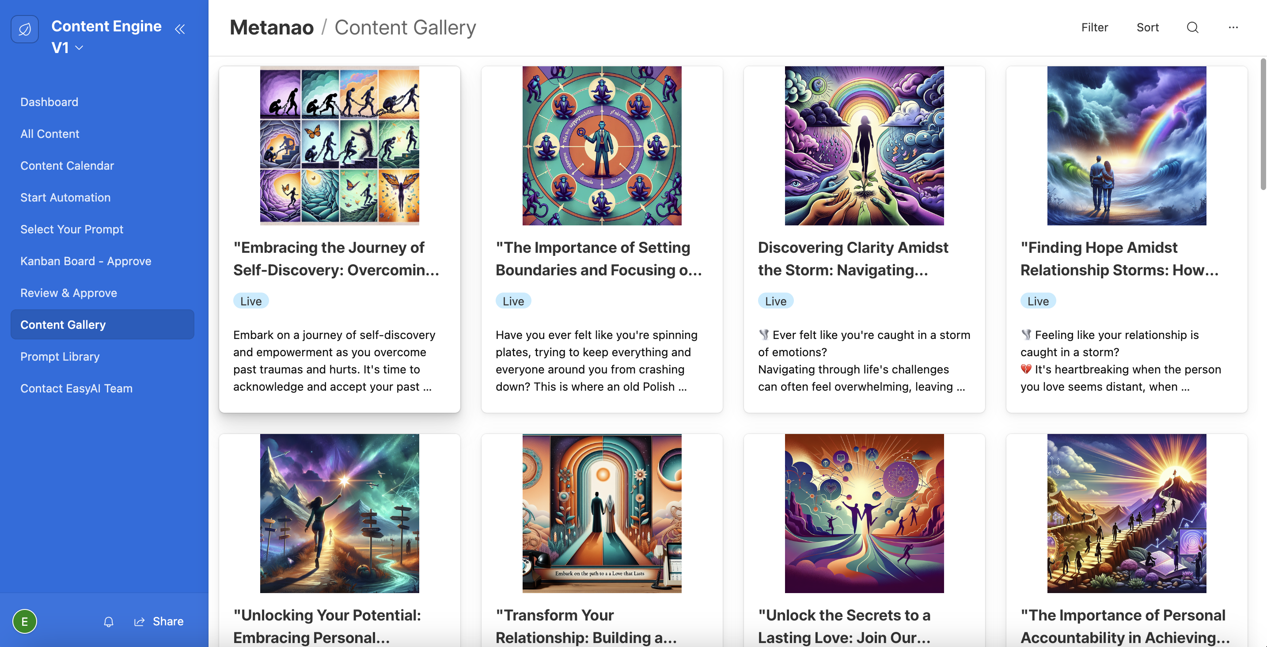Click the Metanao breadcrumb link
The image size is (1267, 647).
pyautogui.click(x=272, y=27)
